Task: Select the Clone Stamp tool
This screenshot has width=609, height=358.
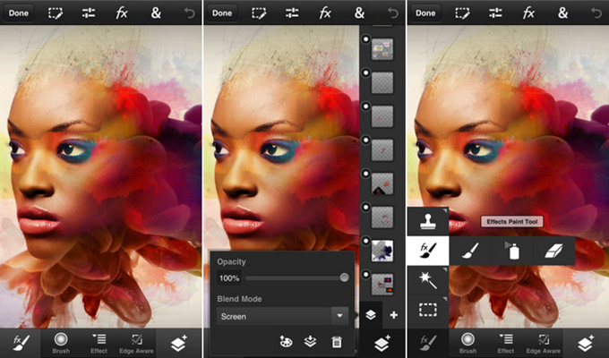Action: [x=428, y=221]
